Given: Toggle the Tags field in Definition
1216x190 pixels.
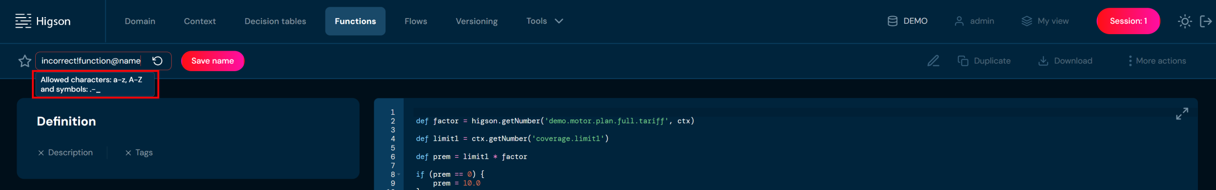Looking at the screenshot, I should (138, 153).
